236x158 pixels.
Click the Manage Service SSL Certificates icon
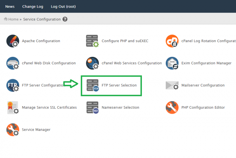[x=13, y=107]
